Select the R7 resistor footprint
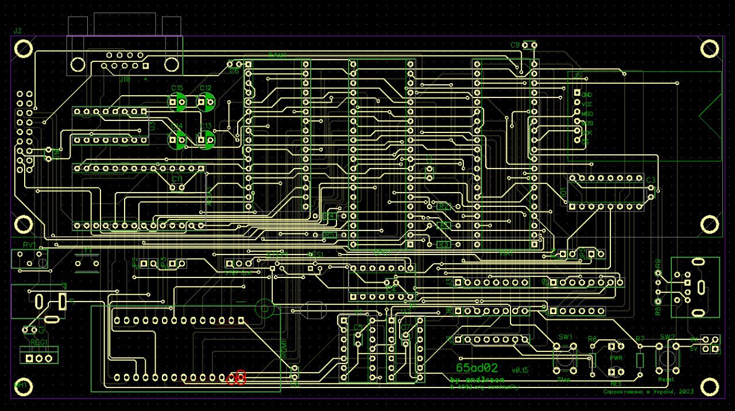Screen dimensions: 735x411 tap(640, 360)
